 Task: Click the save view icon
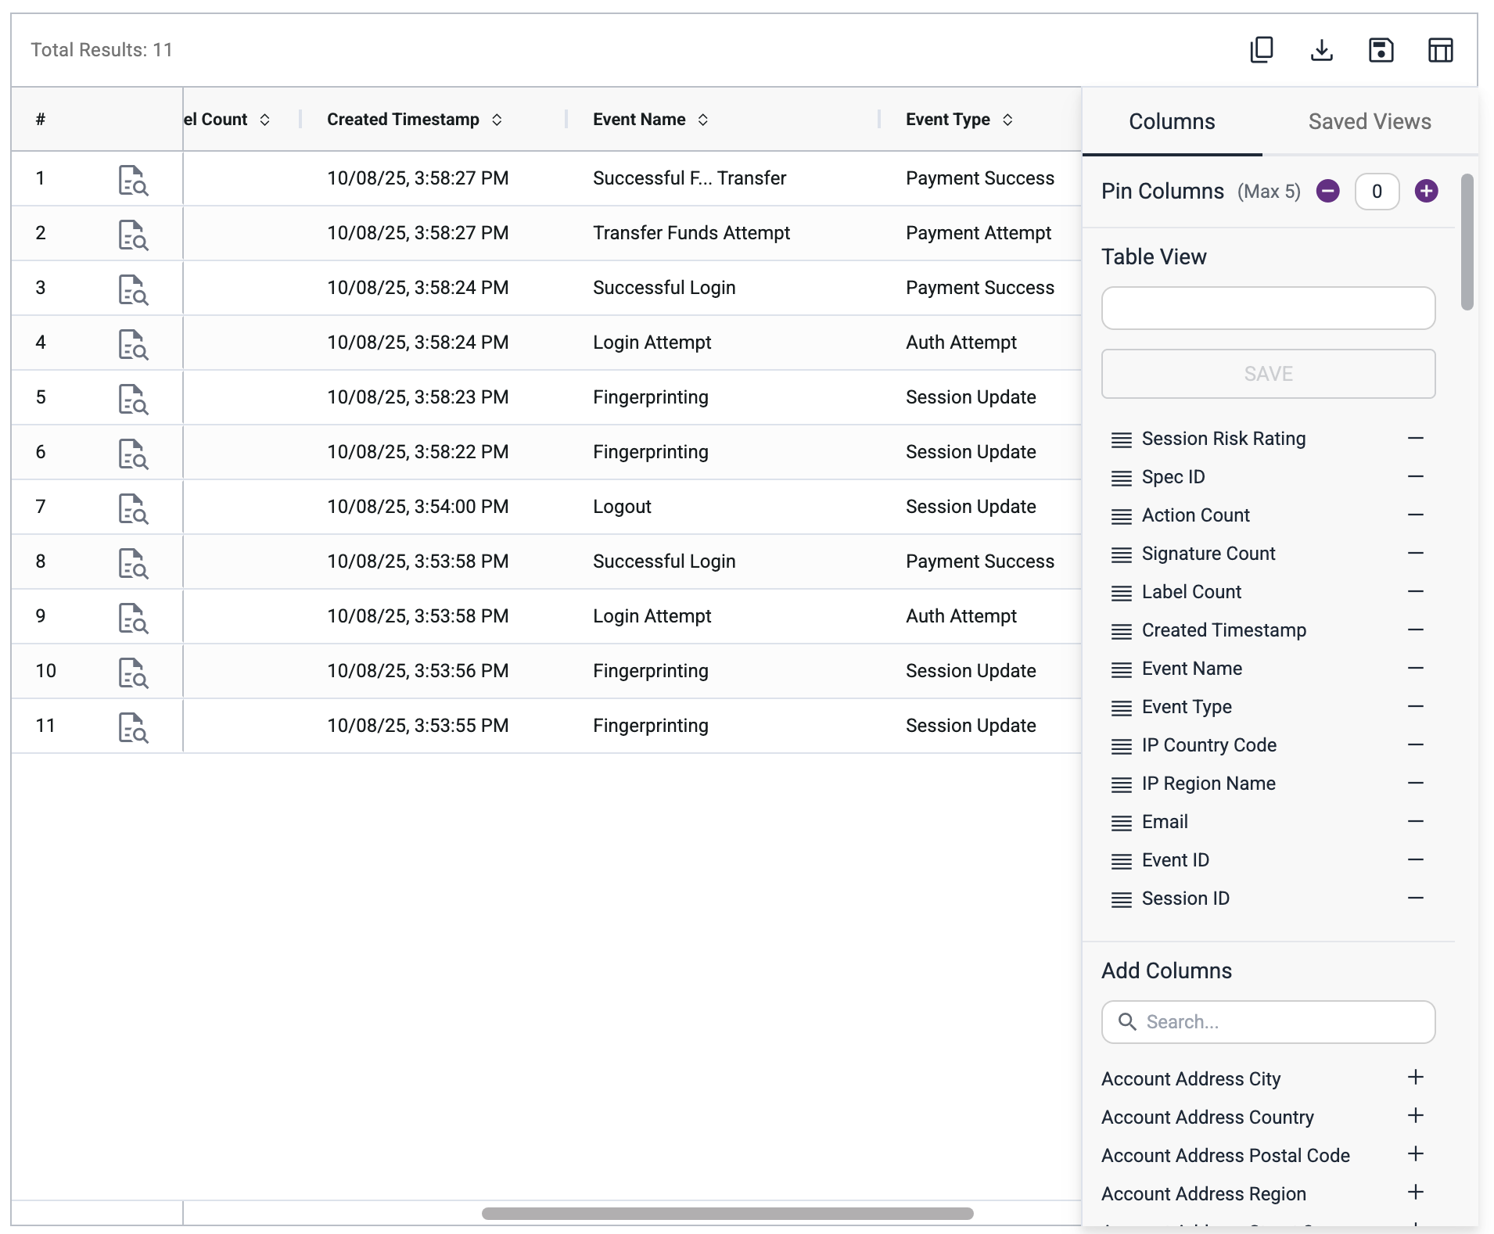pyautogui.click(x=1381, y=50)
